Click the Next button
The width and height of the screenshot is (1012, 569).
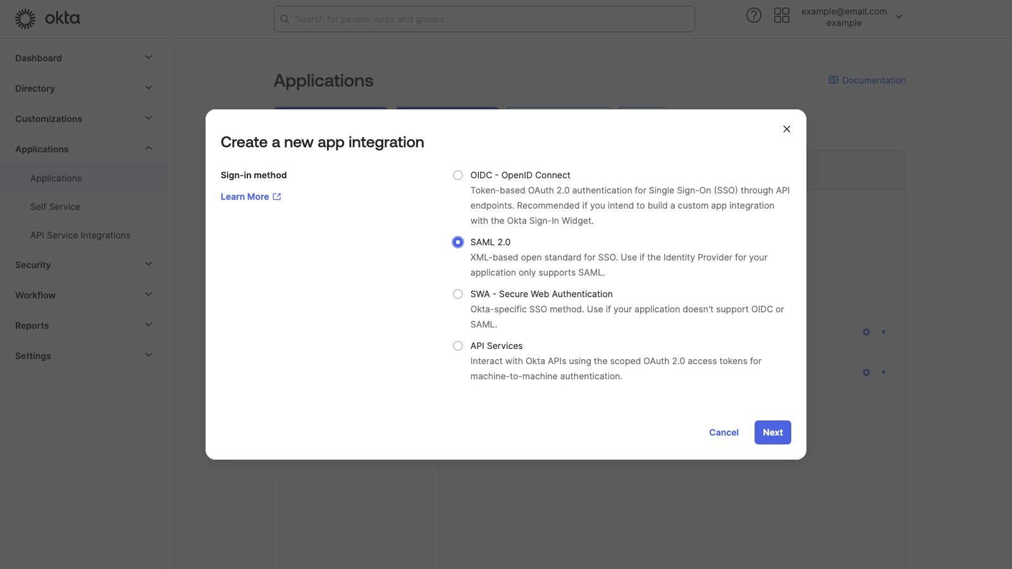pyautogui.click(x=772, y=432)
